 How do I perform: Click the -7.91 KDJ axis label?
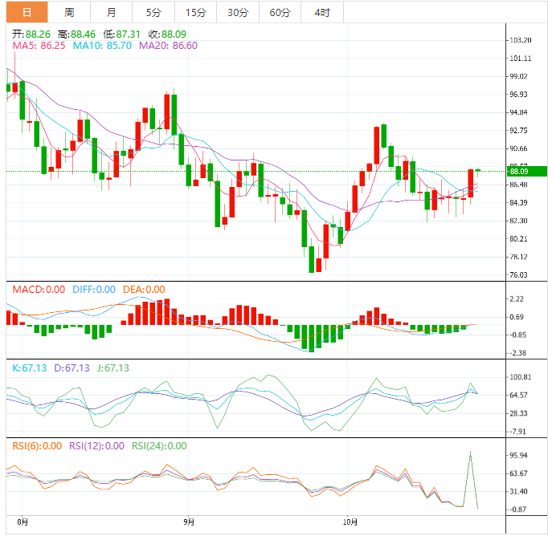click(517, 432)
